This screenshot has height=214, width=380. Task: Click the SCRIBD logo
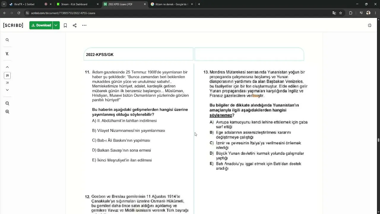(x=13, y=25)
